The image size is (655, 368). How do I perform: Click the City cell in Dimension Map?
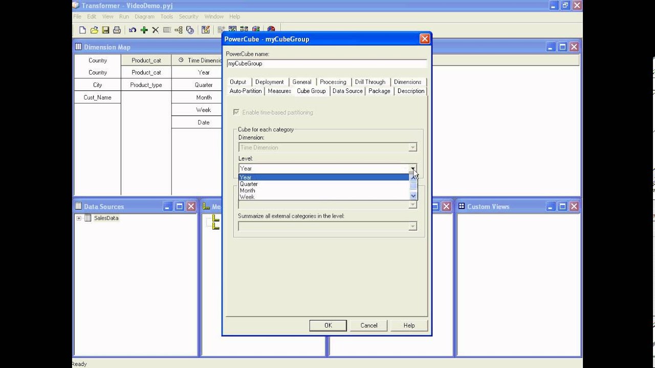(98, 85)
